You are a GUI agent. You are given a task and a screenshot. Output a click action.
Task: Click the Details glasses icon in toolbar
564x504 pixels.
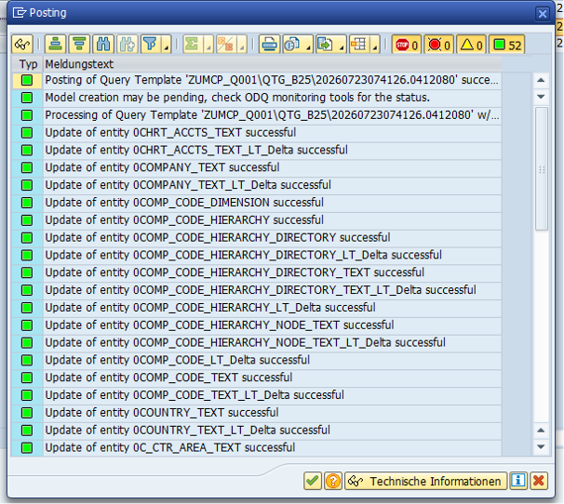click(x=22, y=45)
